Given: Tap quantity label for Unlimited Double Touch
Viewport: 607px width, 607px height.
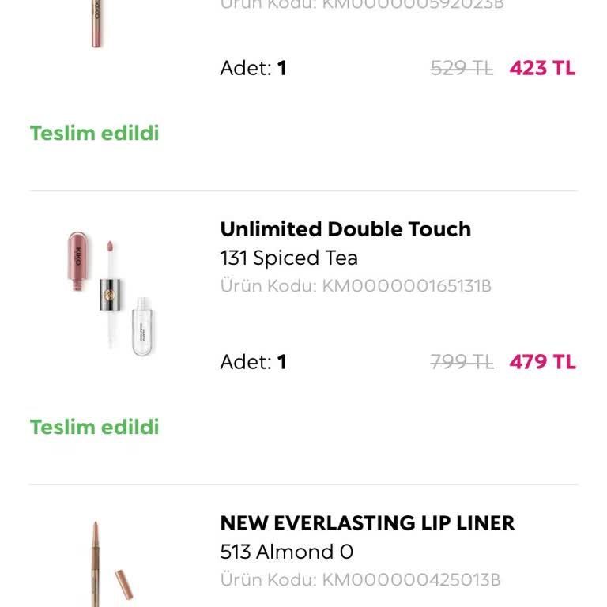Looking at the screenshot, I should [x=253, y=362].
